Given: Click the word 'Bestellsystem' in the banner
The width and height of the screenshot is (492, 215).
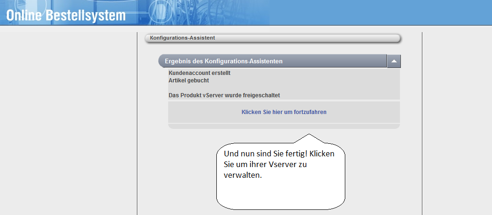Looking at the screenshot, I should (86, 15).
